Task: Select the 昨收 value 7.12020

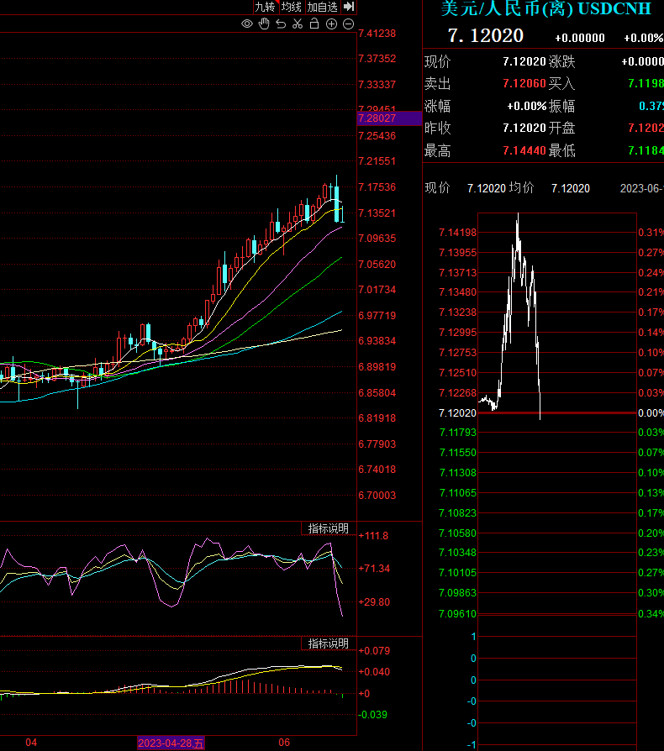Action: 524,128
